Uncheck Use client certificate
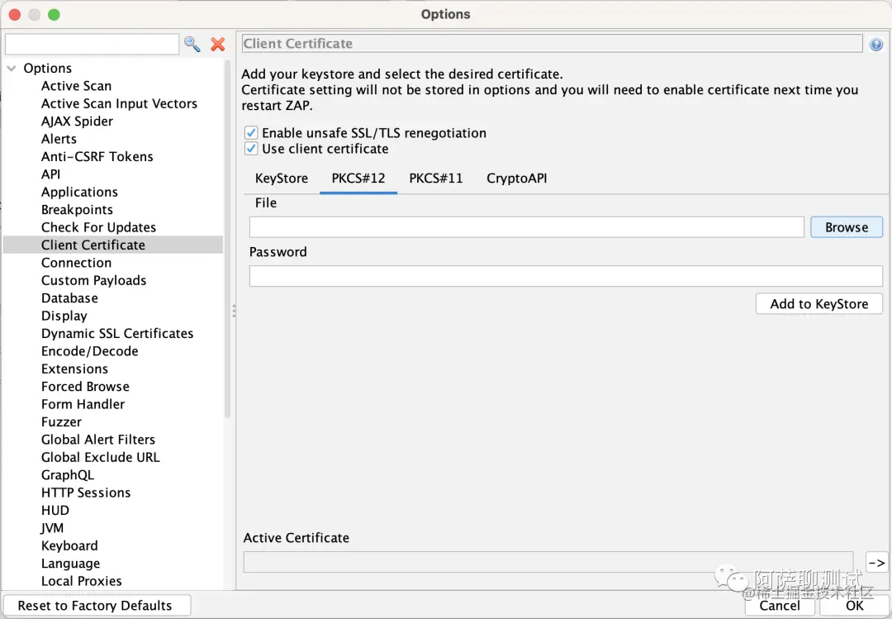Image resolution: width=892 pixels, height=619 pixels. [251, 149]
